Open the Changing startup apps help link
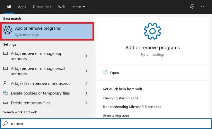 120,98
